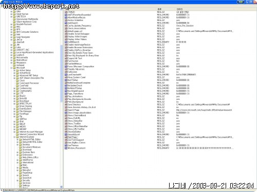Click the folder icon beside Active Setup
257x192 pixels.
[17, 70]
